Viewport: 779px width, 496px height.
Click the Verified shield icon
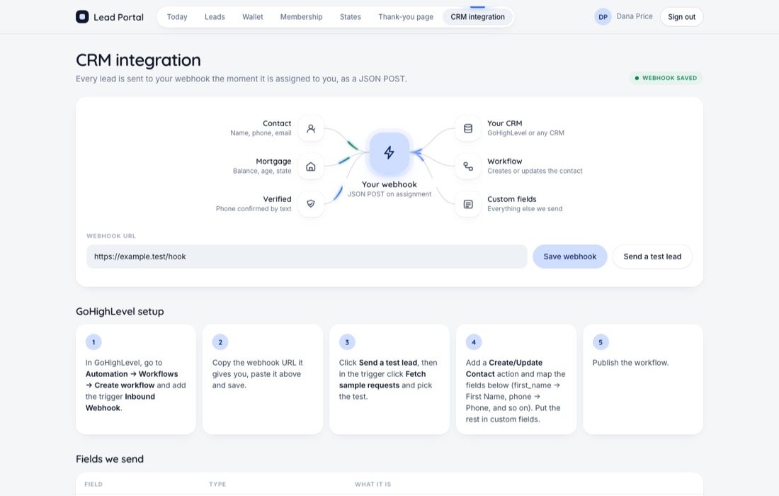pos(311,204)
